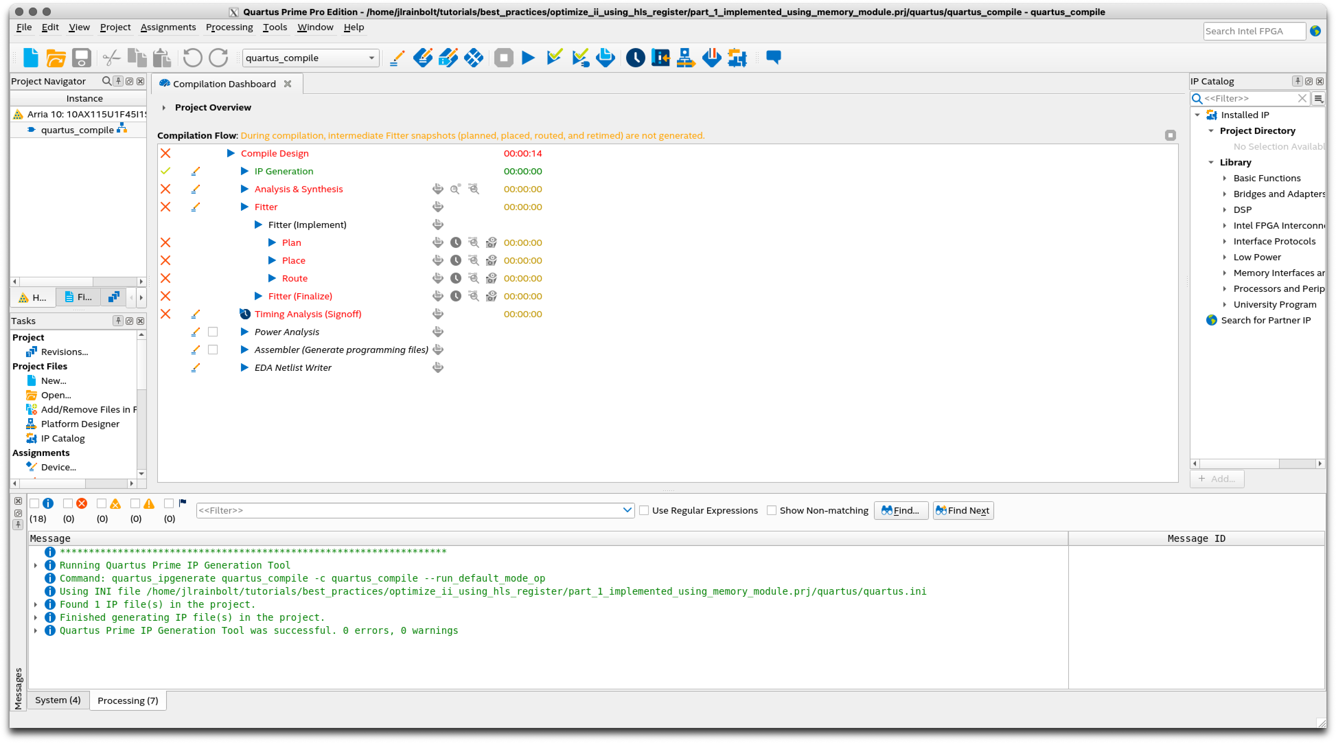Click the Save toolbar icon
1336x743 pixels.
pyautogui.click(x=81, y=58)
